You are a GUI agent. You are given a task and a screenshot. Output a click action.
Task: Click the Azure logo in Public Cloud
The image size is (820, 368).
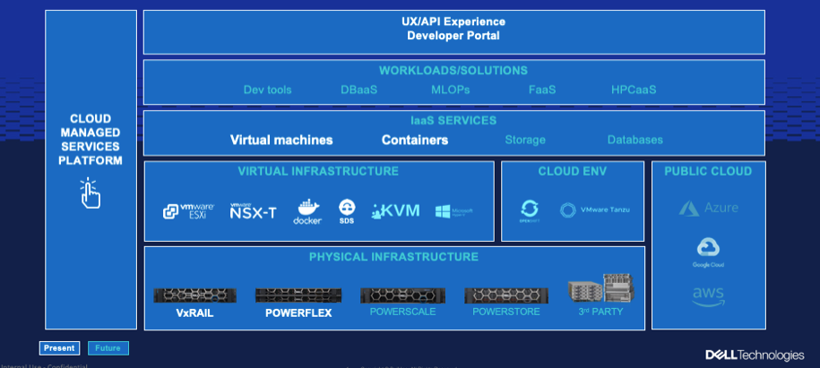pyautogui.click(x=708, y=208)
